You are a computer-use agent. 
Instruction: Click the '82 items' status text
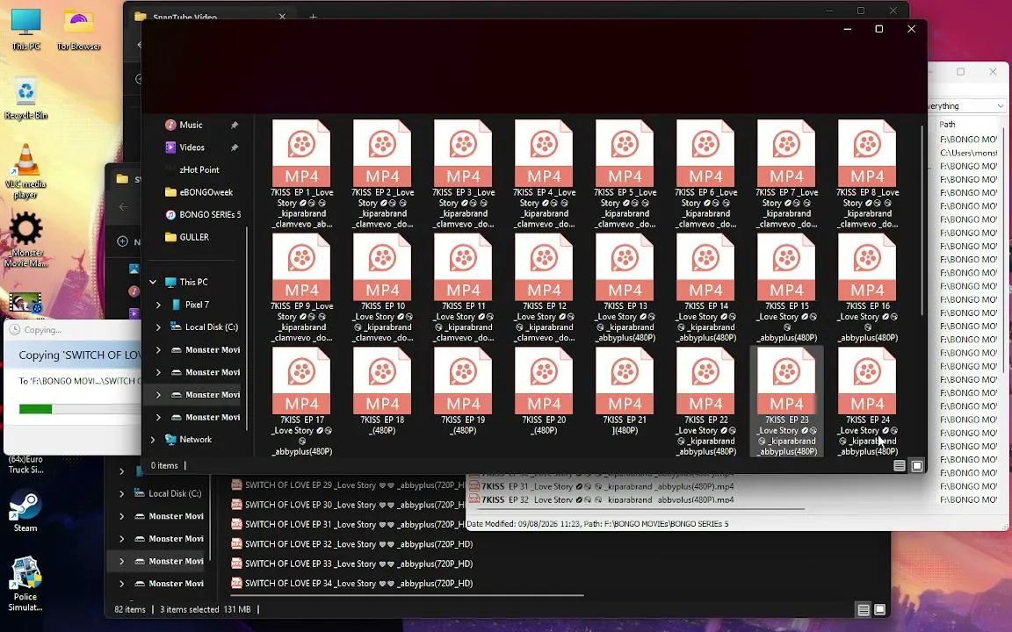(130, 609)
